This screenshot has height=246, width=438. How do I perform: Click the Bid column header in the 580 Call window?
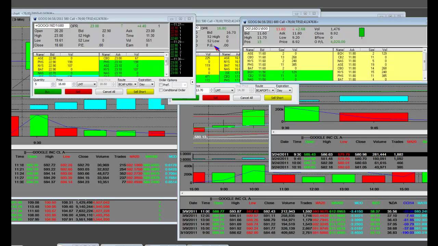click(52, 54)
